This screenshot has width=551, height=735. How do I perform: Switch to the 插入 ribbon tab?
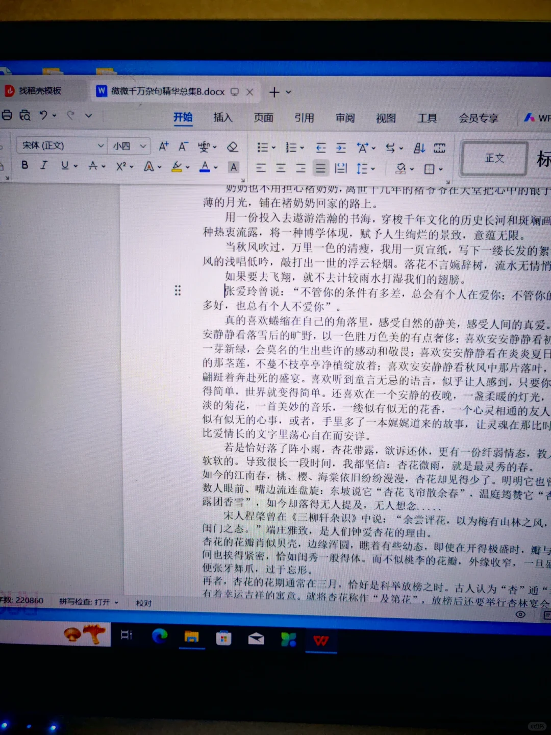(222, 117)
